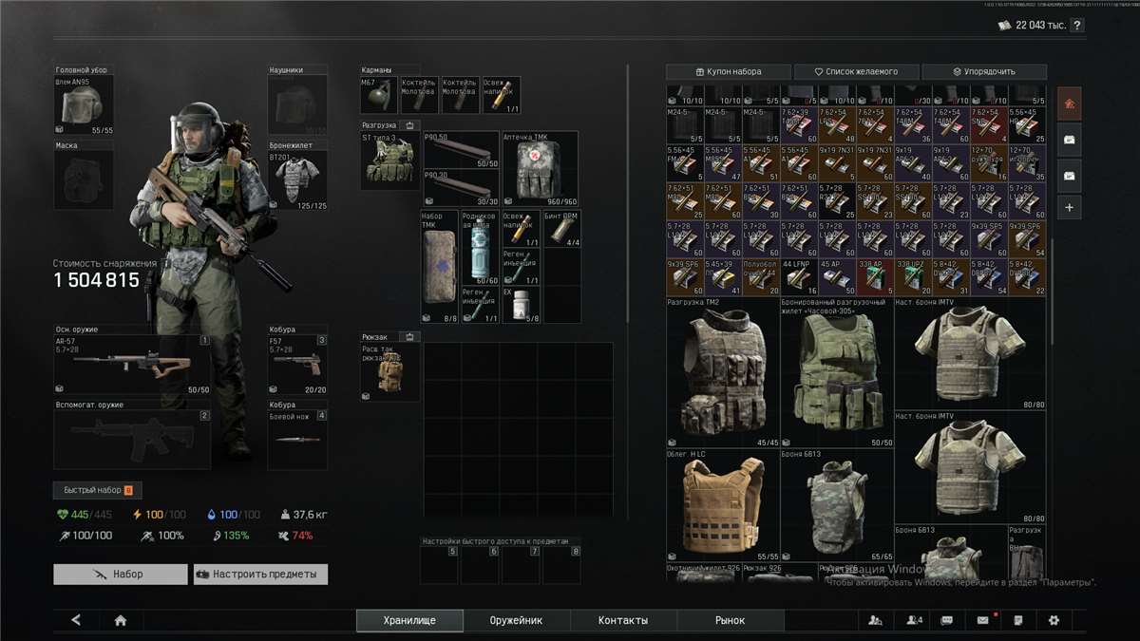The image size is (1140, 641).
Task: Click the swap icon next to Рюкзак
Action: (409, 336)
